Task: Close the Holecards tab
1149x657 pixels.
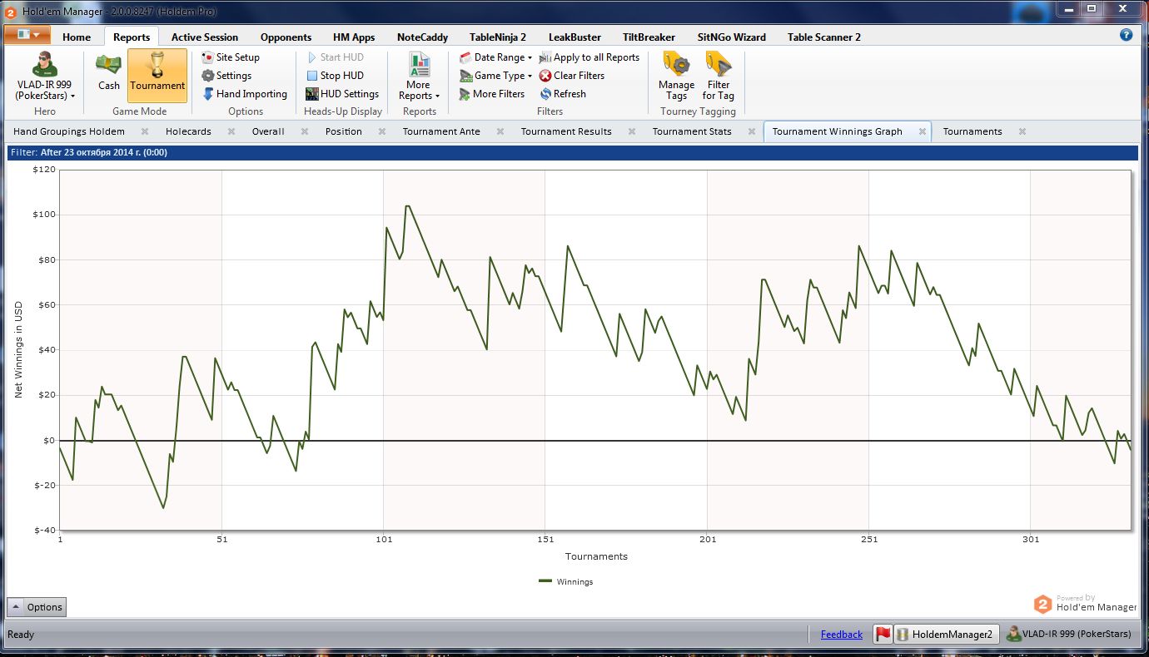Action: tap(231, 131)
